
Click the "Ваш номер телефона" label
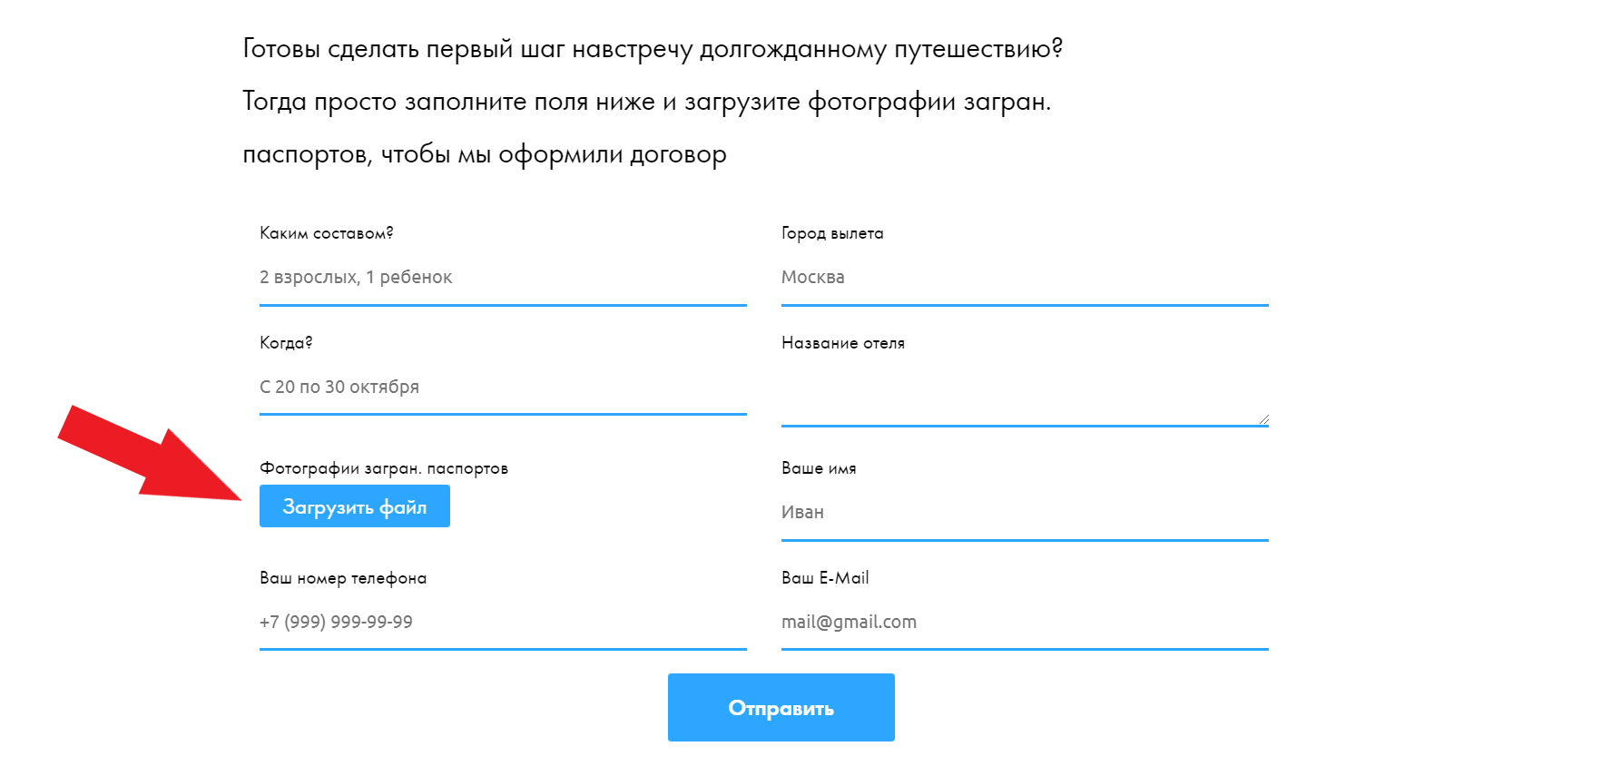(343, 578)
